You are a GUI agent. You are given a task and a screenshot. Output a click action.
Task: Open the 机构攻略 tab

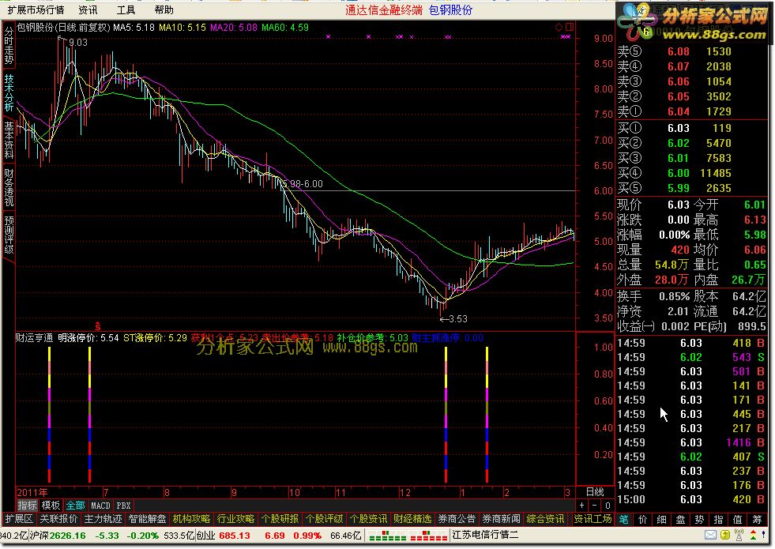pyautogui.click(x=191, y=519)
